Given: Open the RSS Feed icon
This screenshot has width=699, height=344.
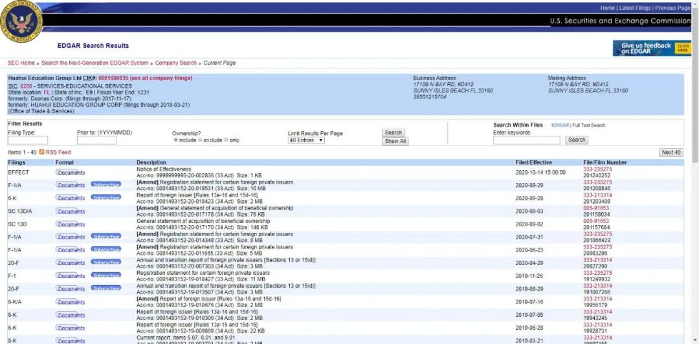Looking at the screenshot, I should point(43,152).
